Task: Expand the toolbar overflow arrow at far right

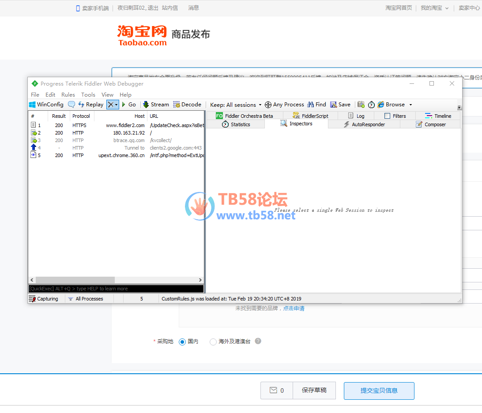Action: pos(459,108)
